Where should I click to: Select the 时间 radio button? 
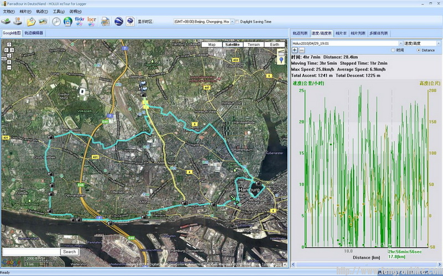tap(394, 50)
